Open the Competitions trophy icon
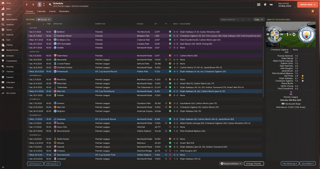 click(x=2, y=61)
